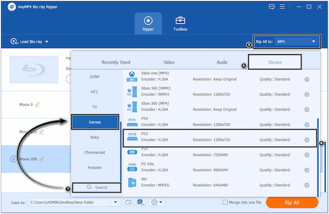The height and width of the screenshot is (214, 329).
Task: Switch to the Audio format tab
Action: (x=222, y=62)
